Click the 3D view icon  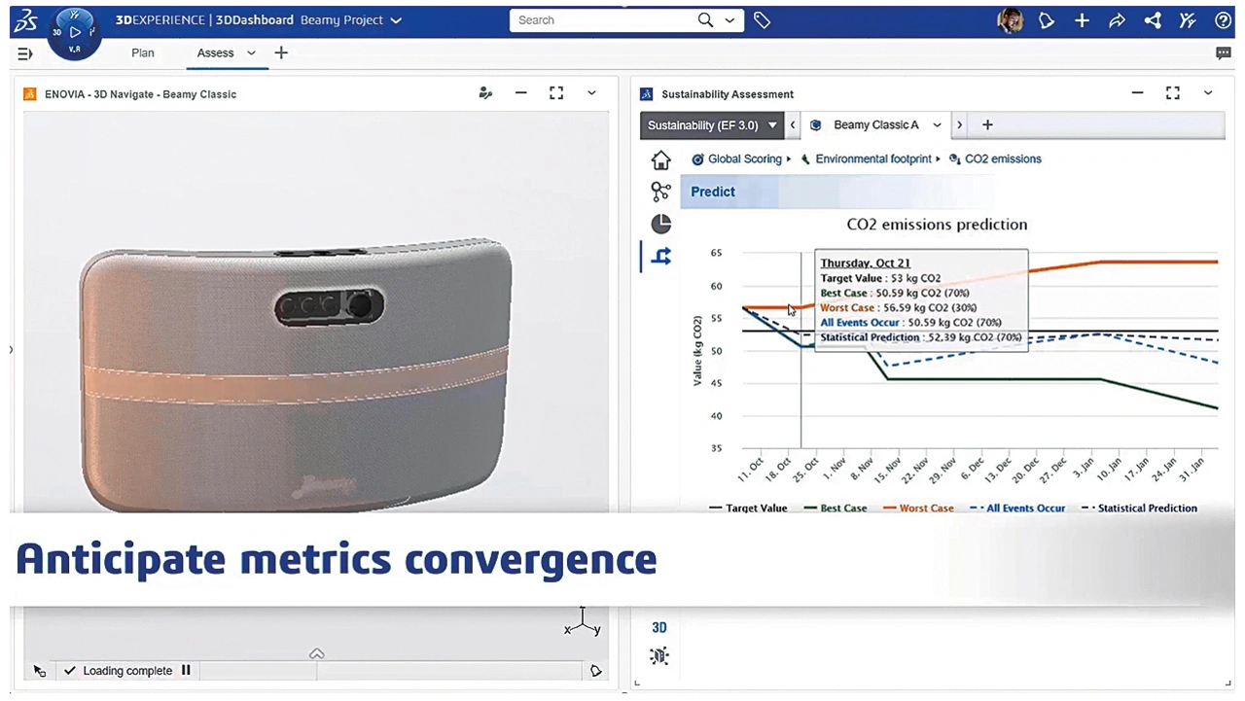tap(659, 627)
